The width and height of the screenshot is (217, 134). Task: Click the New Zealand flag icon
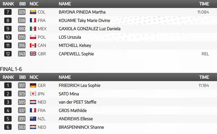click(x=33, y=119)
